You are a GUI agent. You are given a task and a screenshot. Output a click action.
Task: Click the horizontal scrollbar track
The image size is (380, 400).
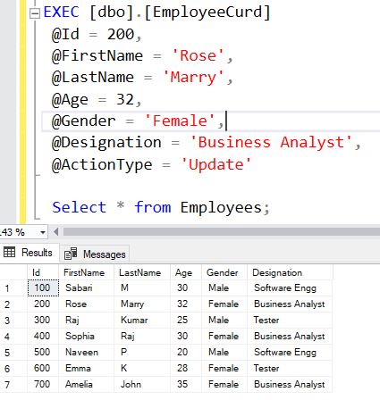[x=221, y=231]
